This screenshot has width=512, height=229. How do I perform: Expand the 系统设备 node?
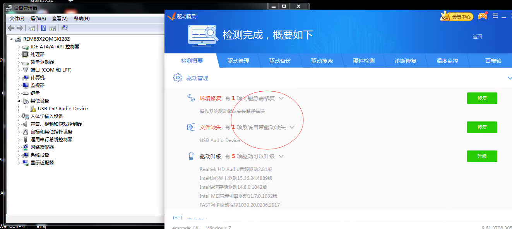pos(19,155)
